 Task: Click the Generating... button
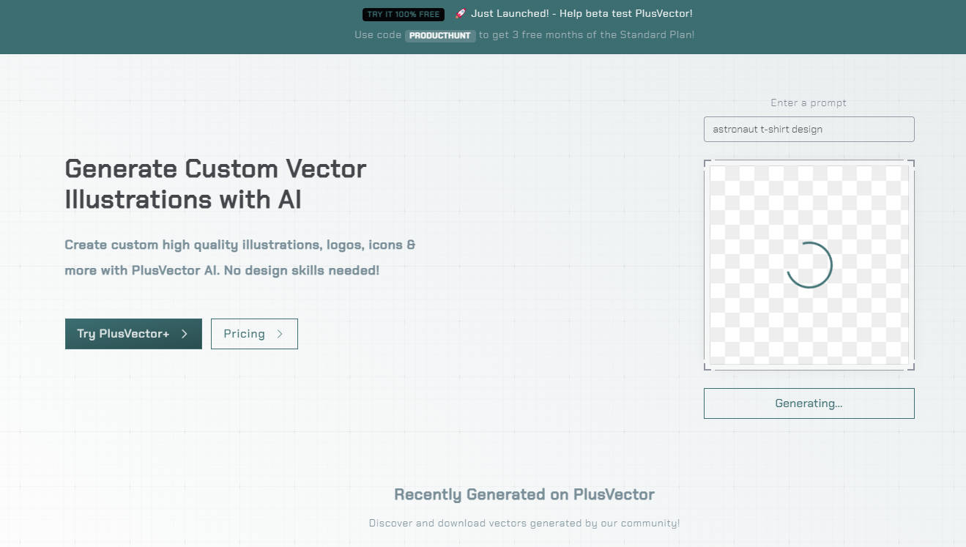pyautogui.click(x=809, y=403)
